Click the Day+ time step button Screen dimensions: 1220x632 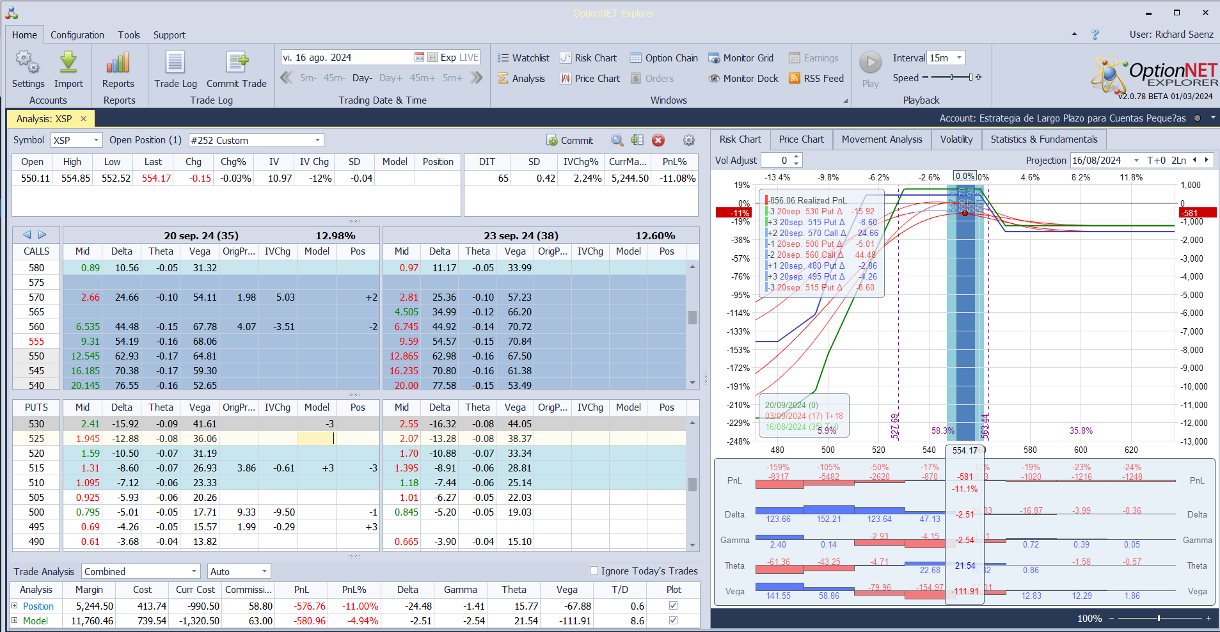[x=391, y=78]
